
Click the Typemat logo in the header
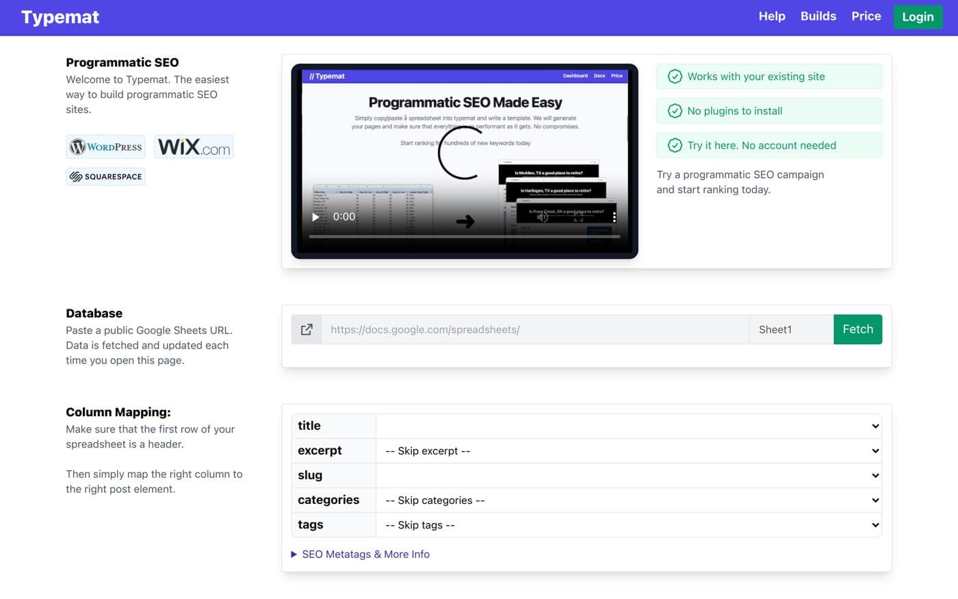60,17
